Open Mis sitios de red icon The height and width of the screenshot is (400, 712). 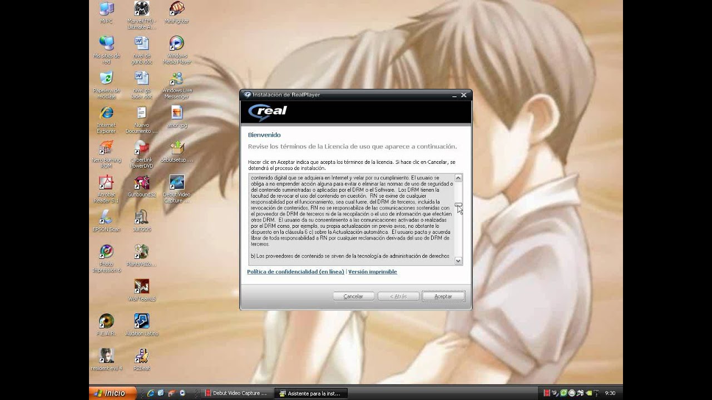106,49
